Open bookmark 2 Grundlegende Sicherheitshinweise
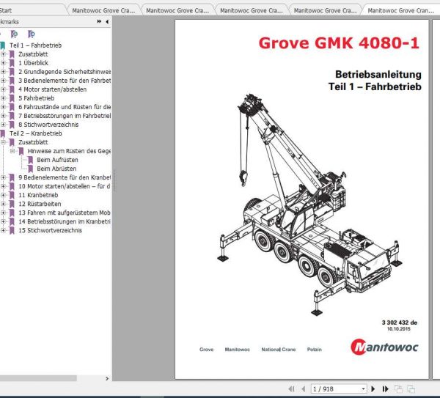This screenshot has height=398, width=440. click(65, 72)
